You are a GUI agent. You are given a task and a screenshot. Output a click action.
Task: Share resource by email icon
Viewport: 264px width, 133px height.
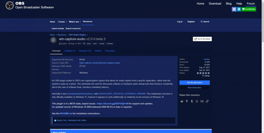[x=202, y=101]
